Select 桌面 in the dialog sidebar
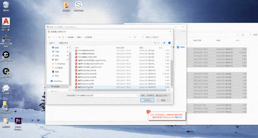The height and width of the screenshot is (138, 258). (x=57, y=48)
